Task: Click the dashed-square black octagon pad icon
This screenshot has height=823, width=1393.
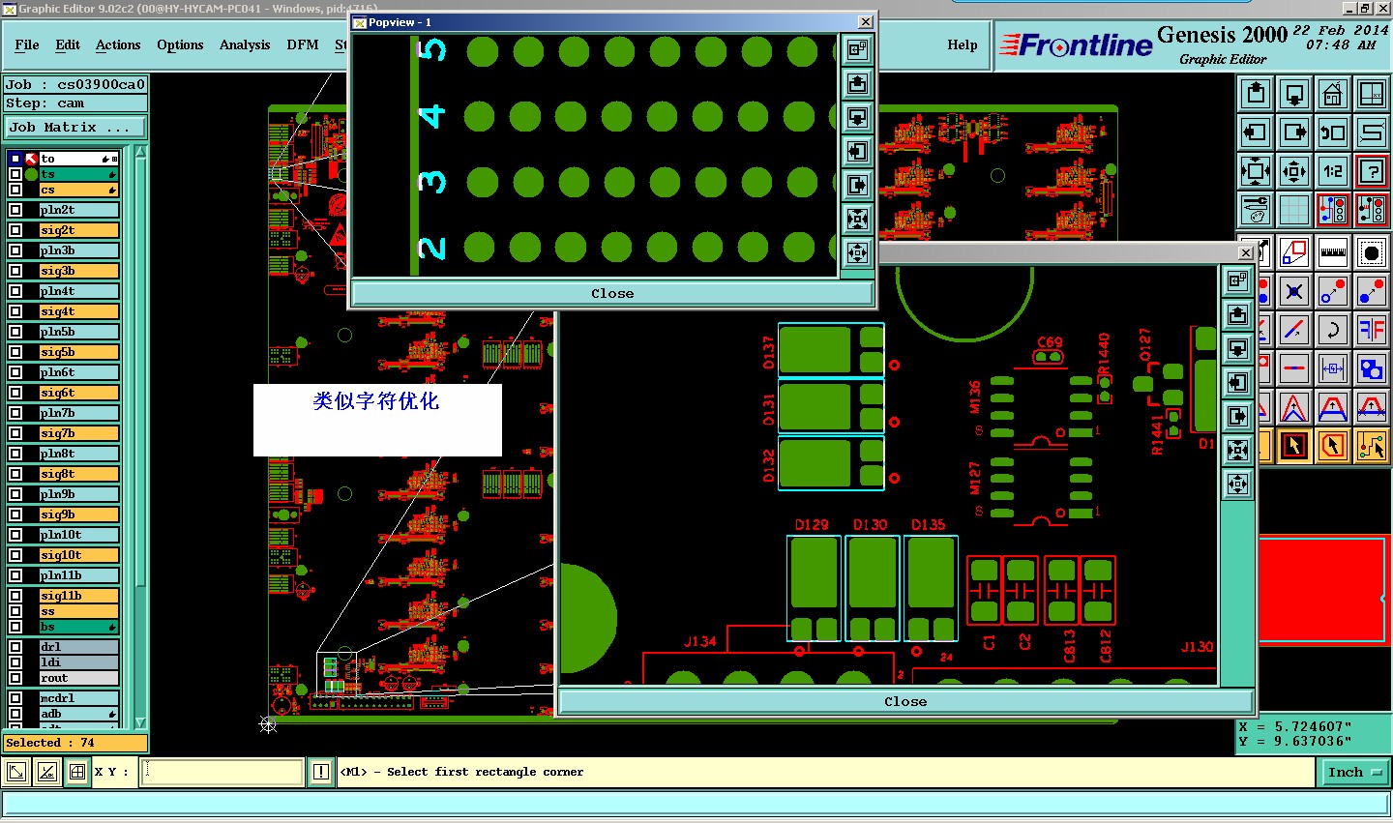Action: click(x=1372, y=252)
